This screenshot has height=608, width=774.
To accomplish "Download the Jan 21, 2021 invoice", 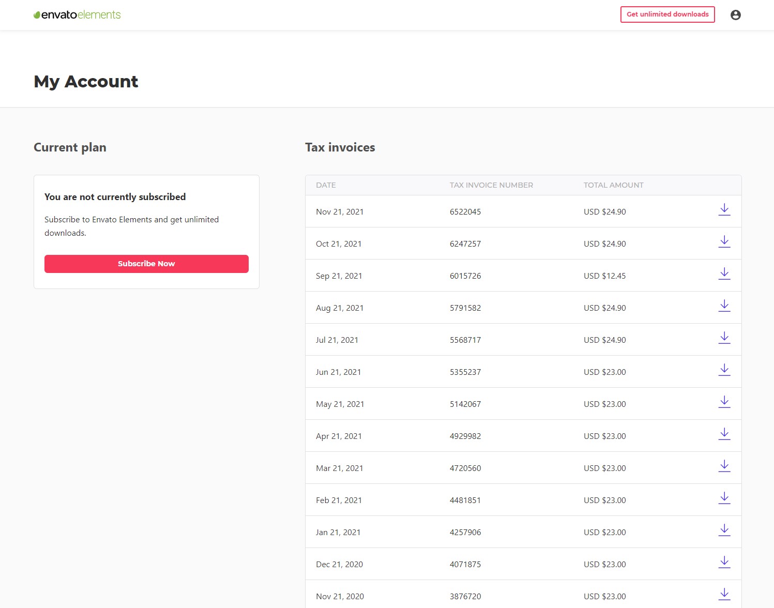I will coord(724,531).
